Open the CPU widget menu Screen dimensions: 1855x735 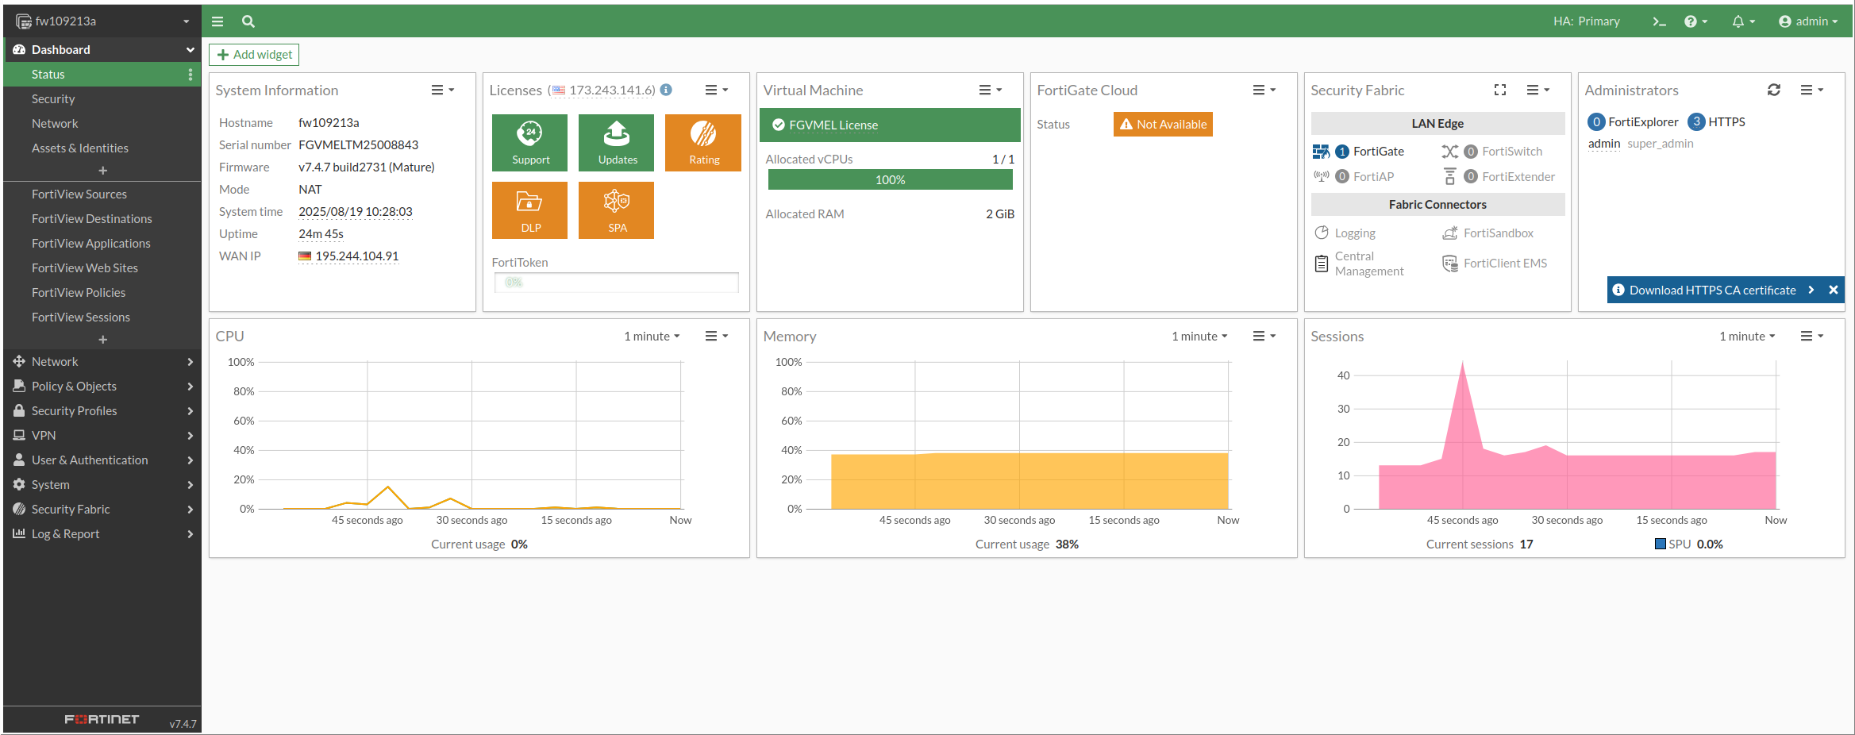pos(716,336)
